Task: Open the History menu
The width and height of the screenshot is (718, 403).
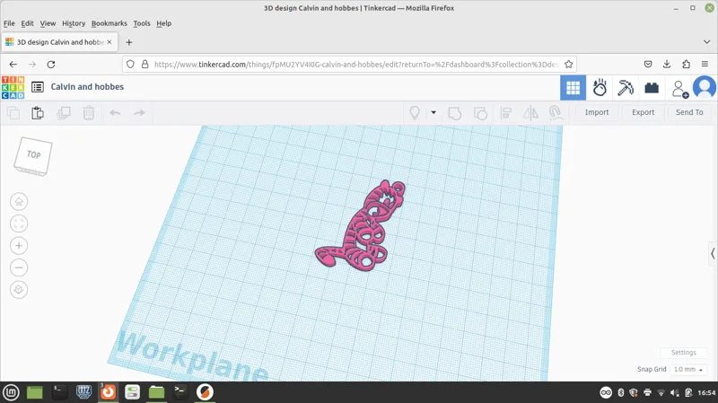Action: click(74, 23)
